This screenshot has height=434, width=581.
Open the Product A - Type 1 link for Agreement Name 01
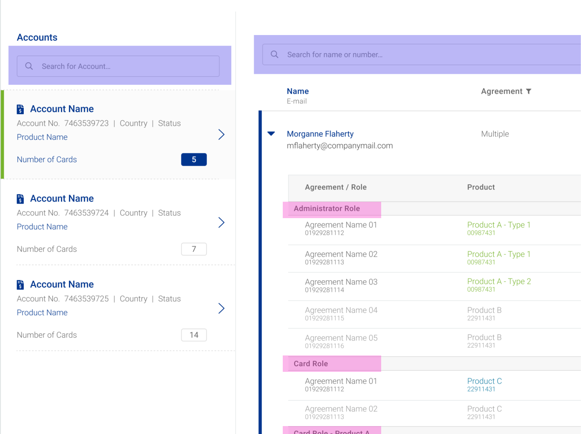click(498, 225)
